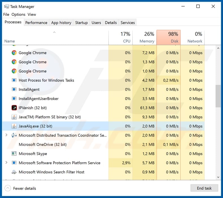Select the Processes tab
223x198 pixels.
tap(13, 22)
